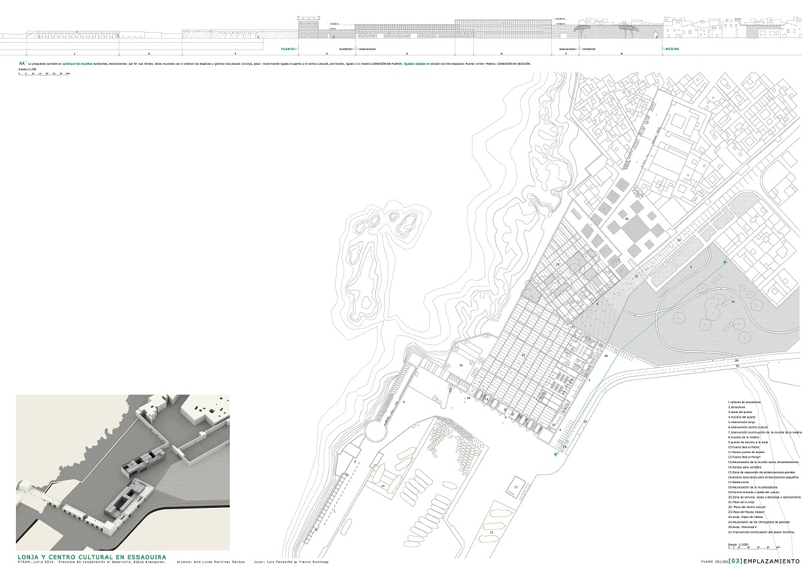
Task: Click legend item '17.Restaurante'
Action: point(740,482)
